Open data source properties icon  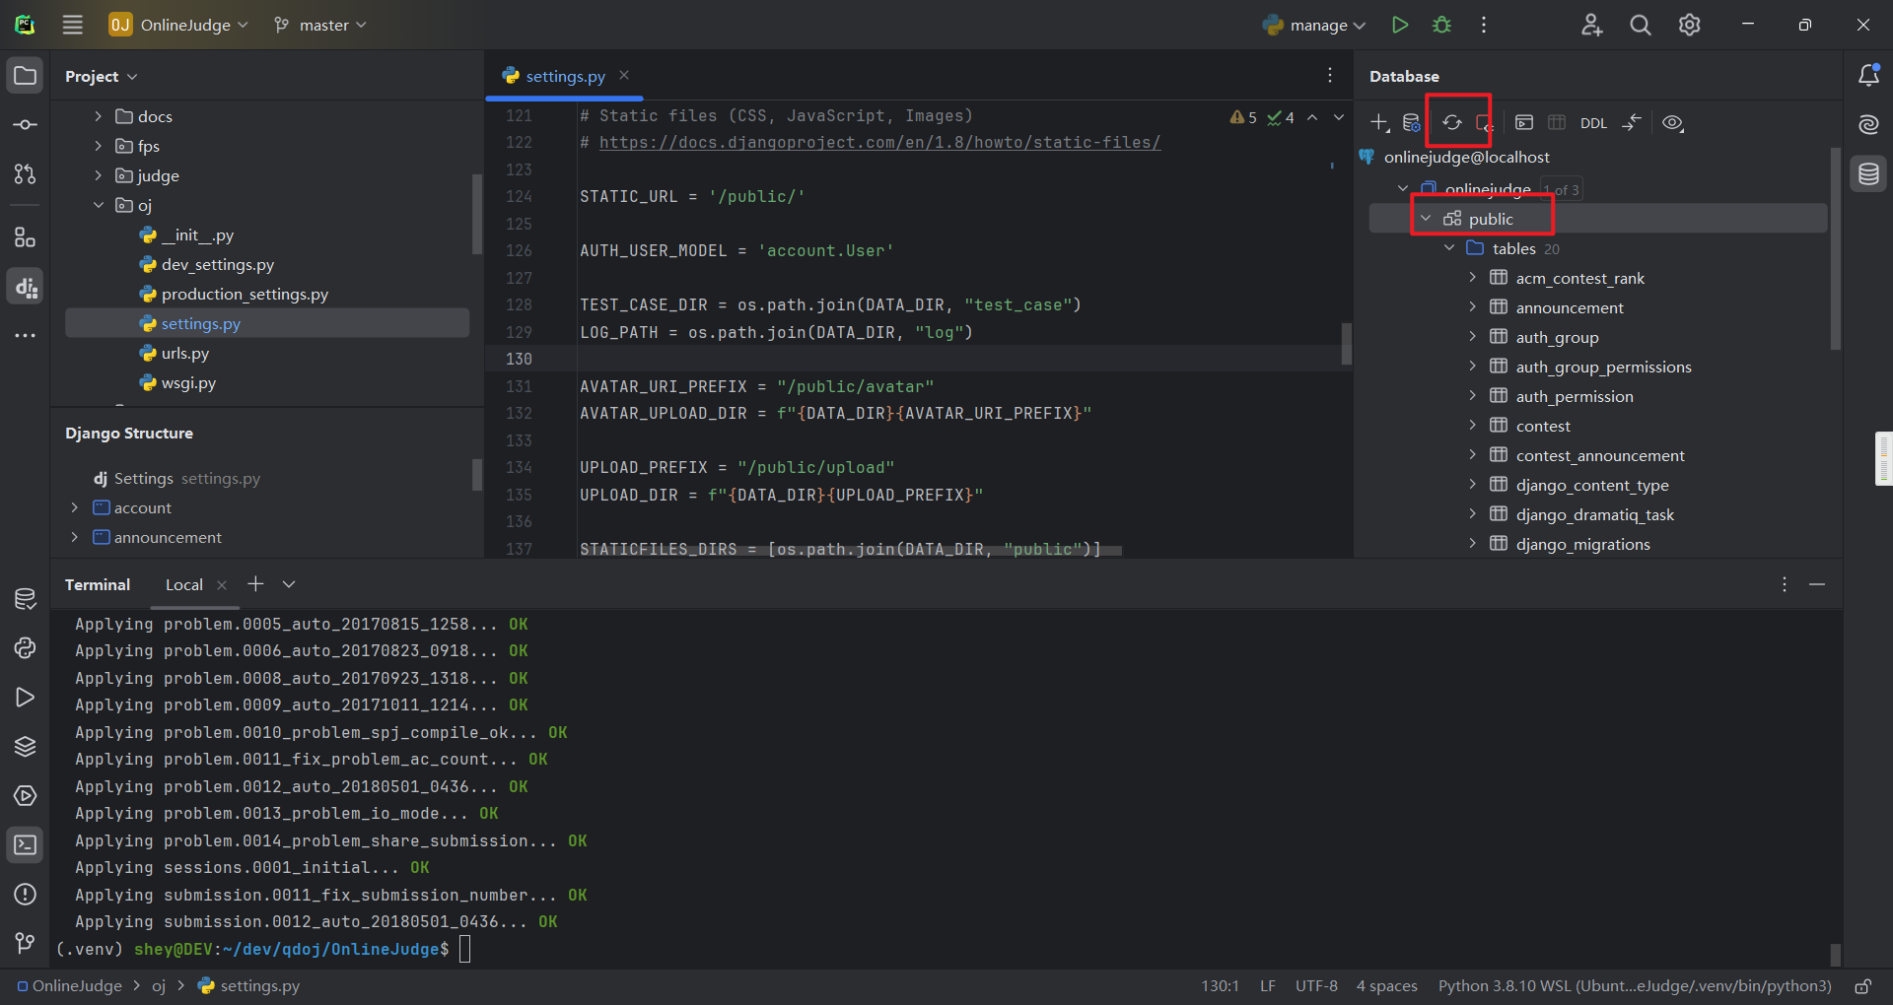pos(1412,123)
